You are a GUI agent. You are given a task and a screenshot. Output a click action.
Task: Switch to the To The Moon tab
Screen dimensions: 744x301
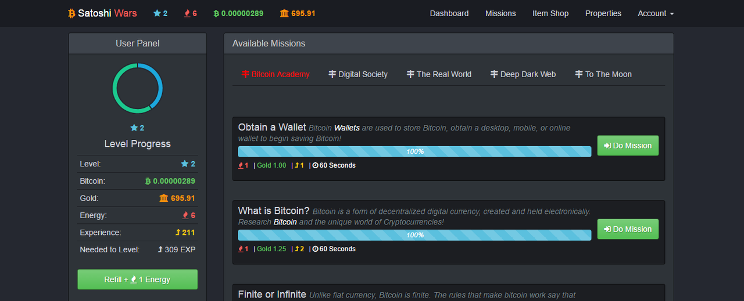click(603, 74)
